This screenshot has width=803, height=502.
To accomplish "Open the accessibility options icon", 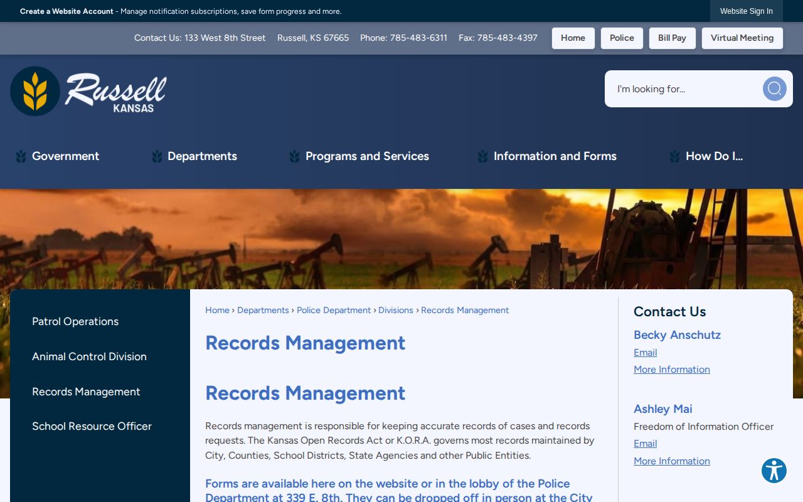I will pos(774,471).
